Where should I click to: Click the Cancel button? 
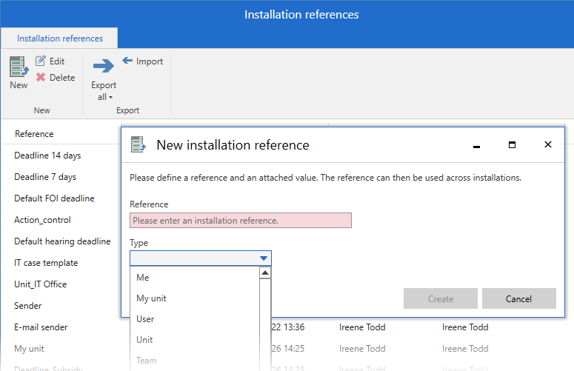[x=518, y=298]
